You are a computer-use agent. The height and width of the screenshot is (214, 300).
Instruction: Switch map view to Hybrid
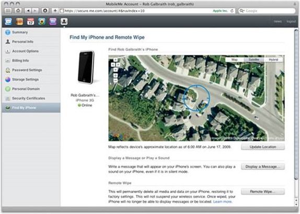point(273,60)
